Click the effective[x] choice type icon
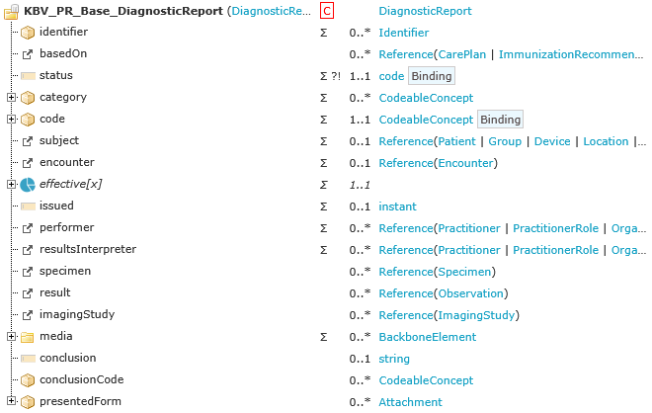The image size is (652, 413). 28,184
